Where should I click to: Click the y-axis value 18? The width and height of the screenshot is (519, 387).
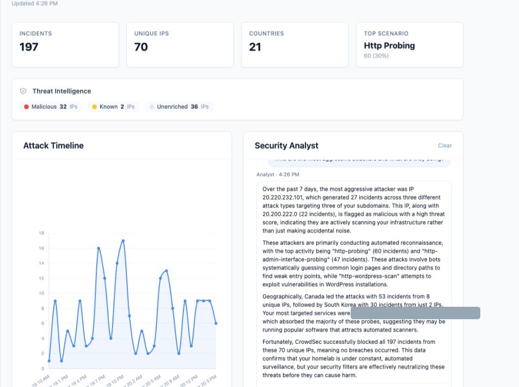(41, 233)
